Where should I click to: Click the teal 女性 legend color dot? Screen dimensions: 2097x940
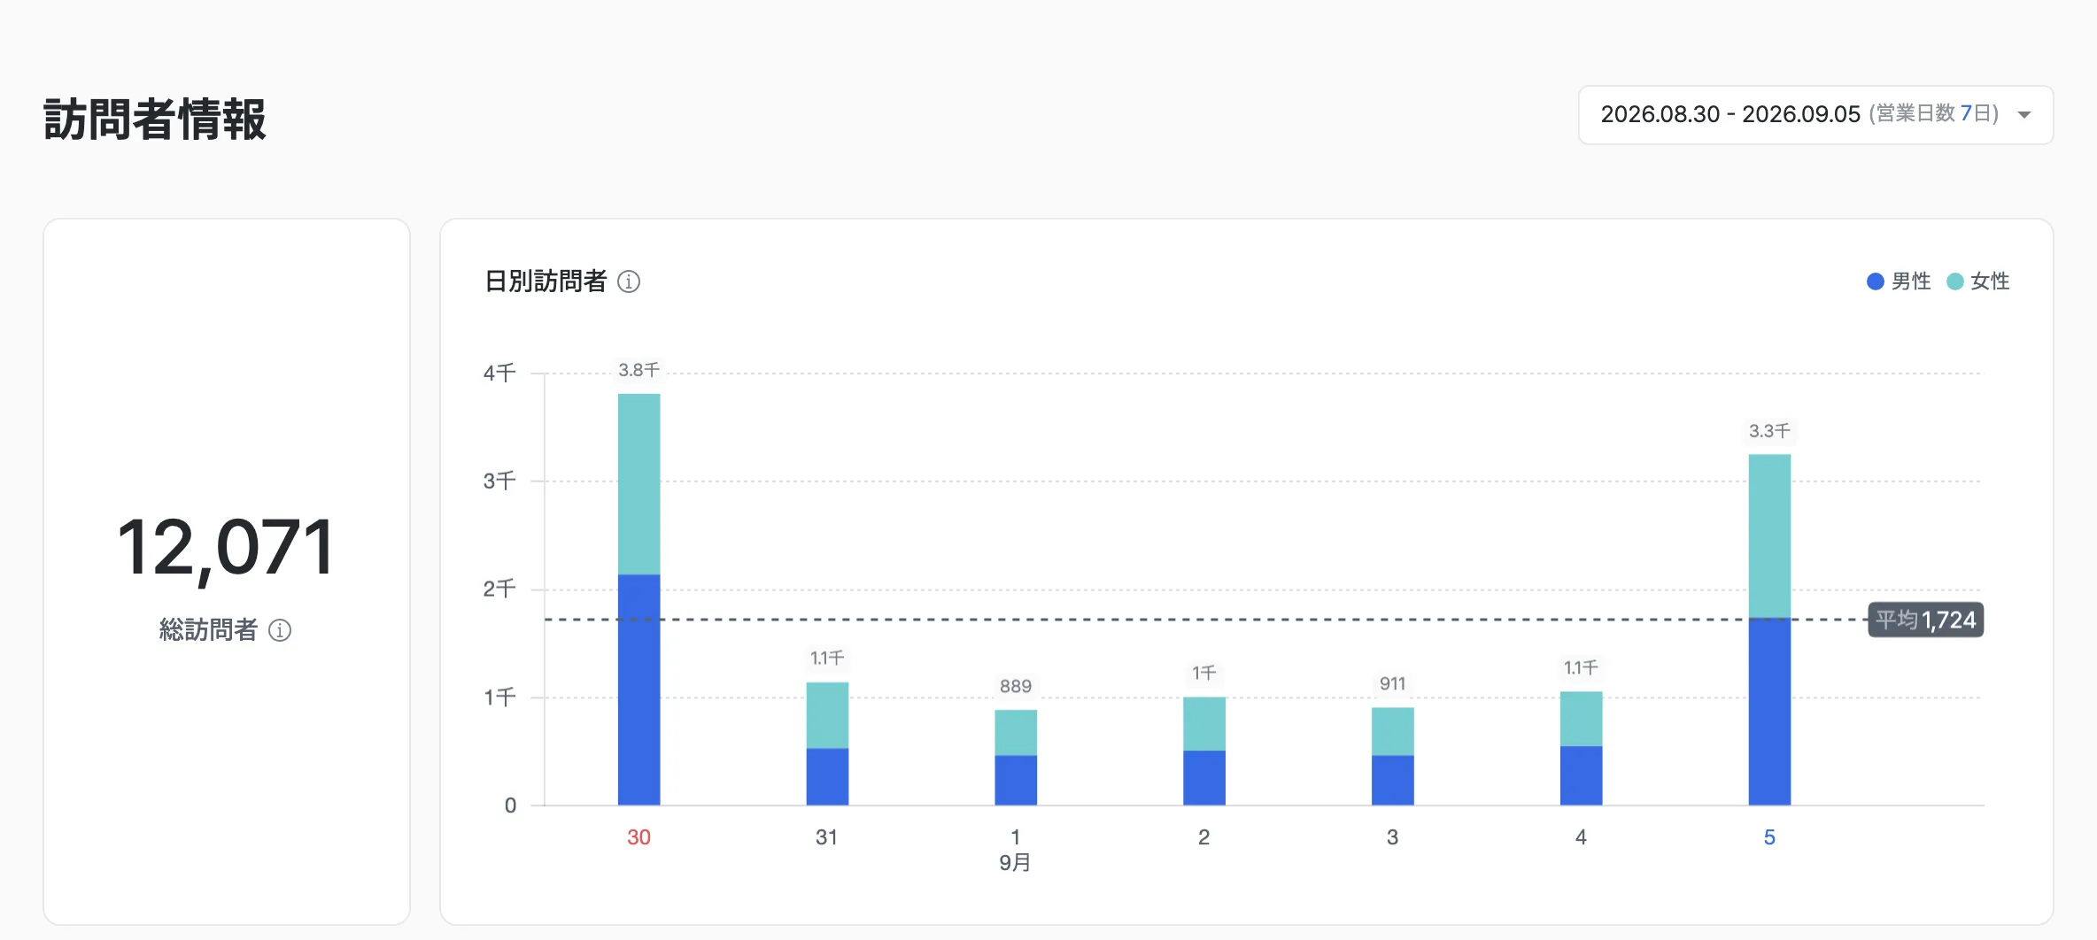pyautogui.click(x=1954, y=281)
